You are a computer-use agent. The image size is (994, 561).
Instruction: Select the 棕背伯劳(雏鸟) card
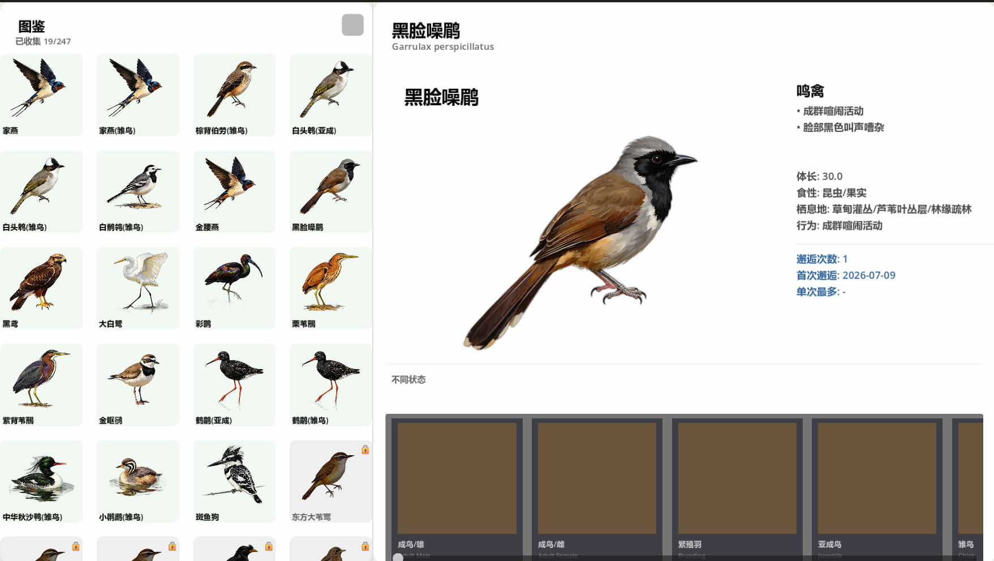coord(234,95)
